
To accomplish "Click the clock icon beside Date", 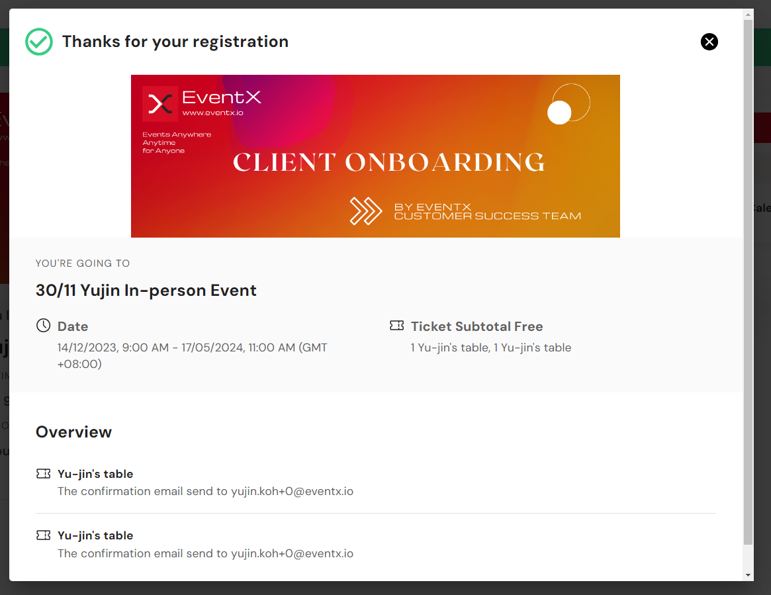I will click(43, 326).
